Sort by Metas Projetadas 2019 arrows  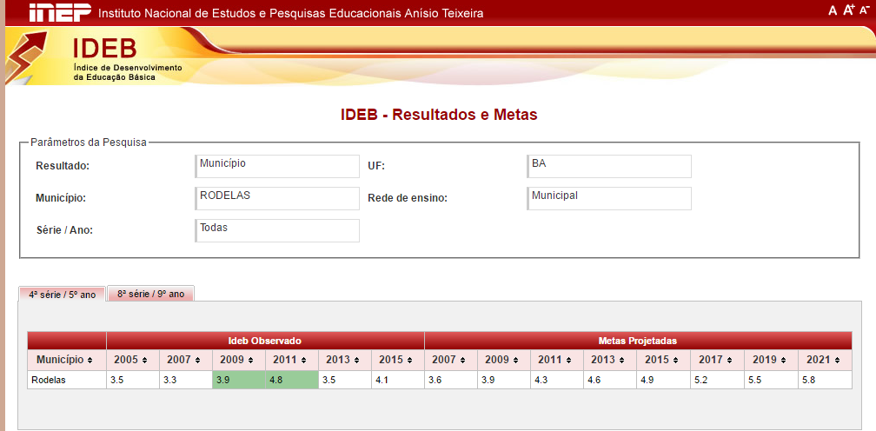pos(784,360)
